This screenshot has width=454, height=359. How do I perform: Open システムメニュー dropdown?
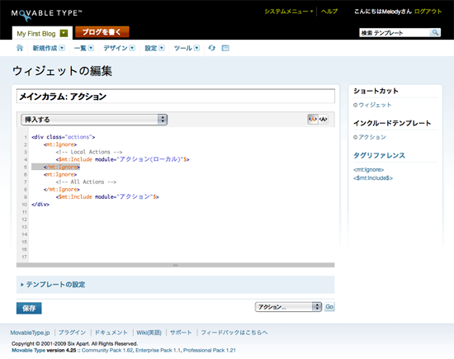point(289,12)
